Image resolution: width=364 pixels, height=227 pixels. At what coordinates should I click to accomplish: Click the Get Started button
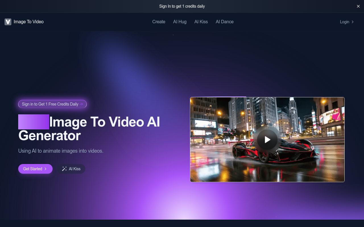pos(35,169)
